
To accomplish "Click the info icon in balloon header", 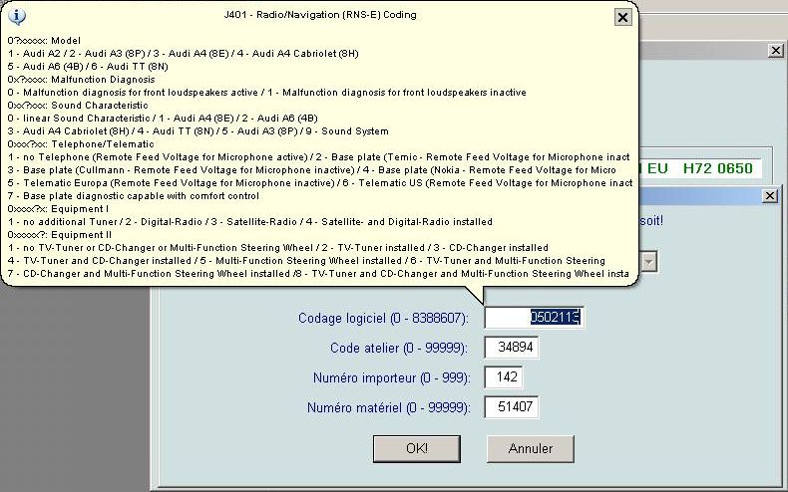I will [17, 16].
